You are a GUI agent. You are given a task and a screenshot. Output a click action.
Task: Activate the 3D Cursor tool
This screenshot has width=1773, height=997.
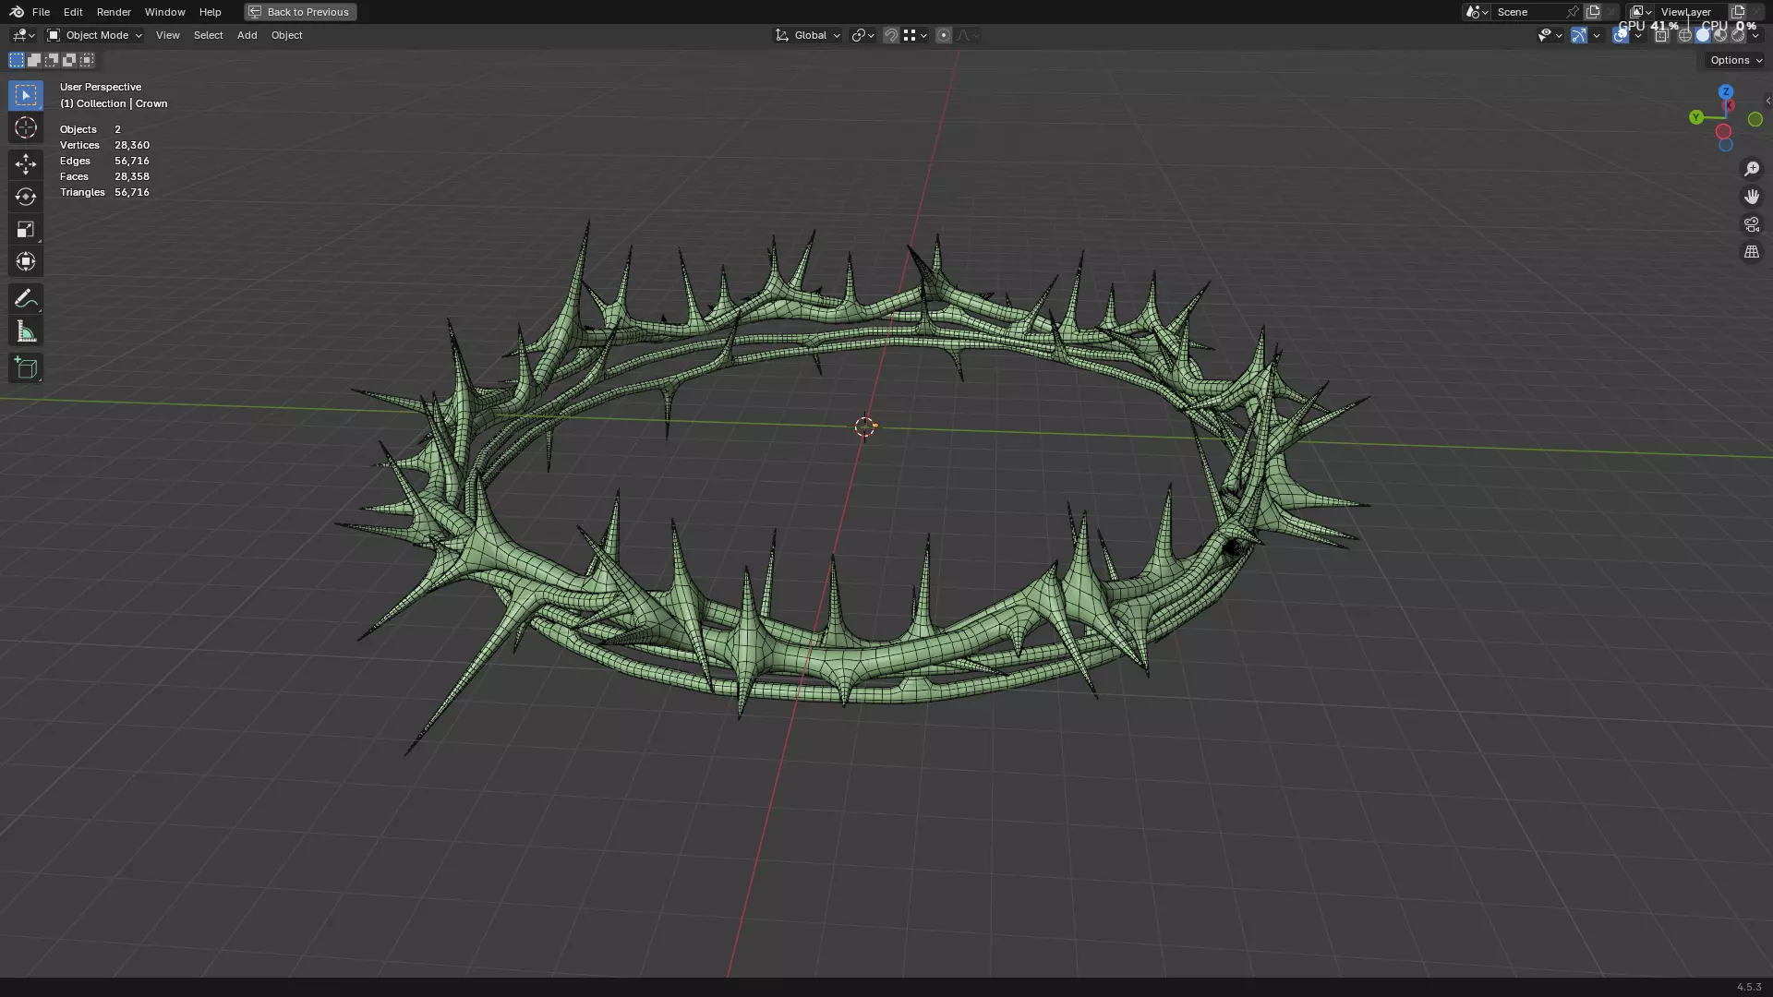(26, 127)
